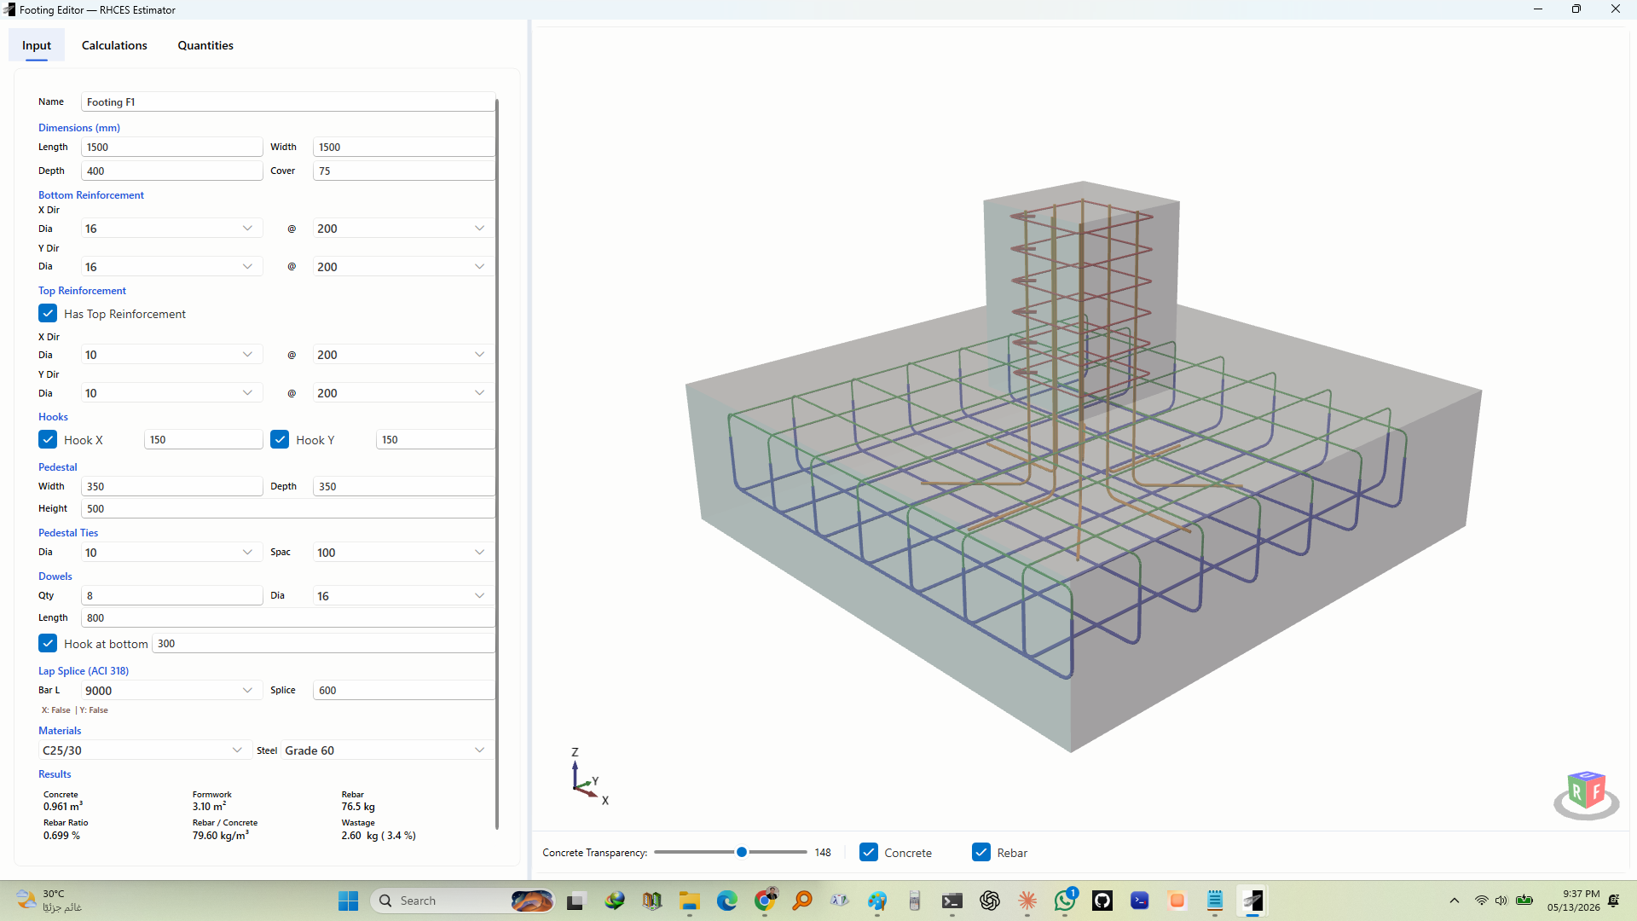Screen dimensions: 1637x921
Task: Click the Cover value field
Action: [x=403, y=171]
